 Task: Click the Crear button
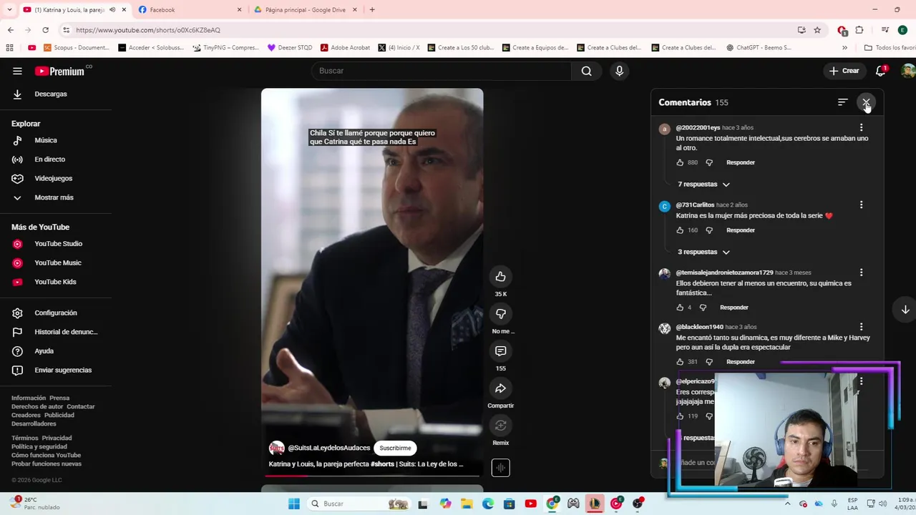coord(844,71)
